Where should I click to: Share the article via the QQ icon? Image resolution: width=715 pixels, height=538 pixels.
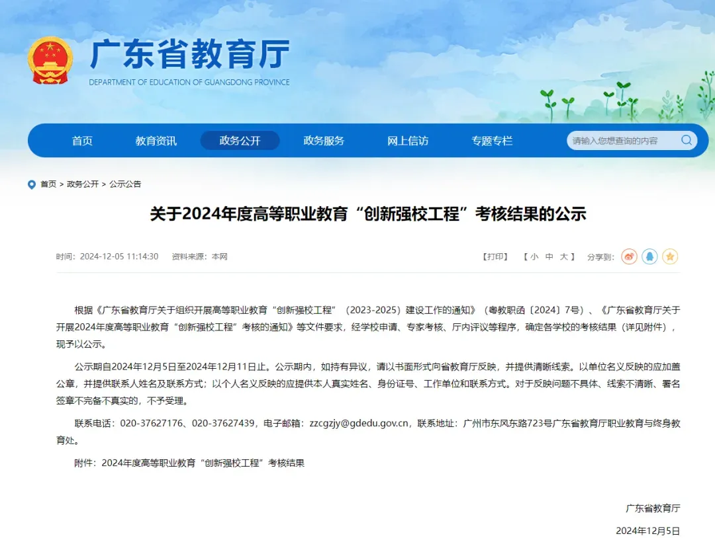(649, 256)
